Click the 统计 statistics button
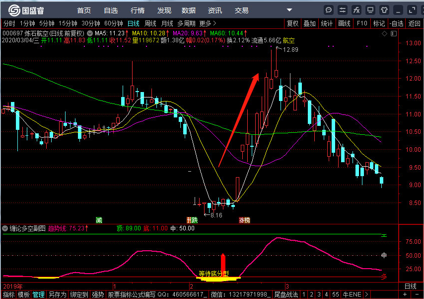Image resolution: width=424 pixels, height=299 pixels. (x=327, y=23)
